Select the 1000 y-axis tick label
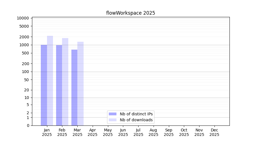255x141 pixels. 24,45
